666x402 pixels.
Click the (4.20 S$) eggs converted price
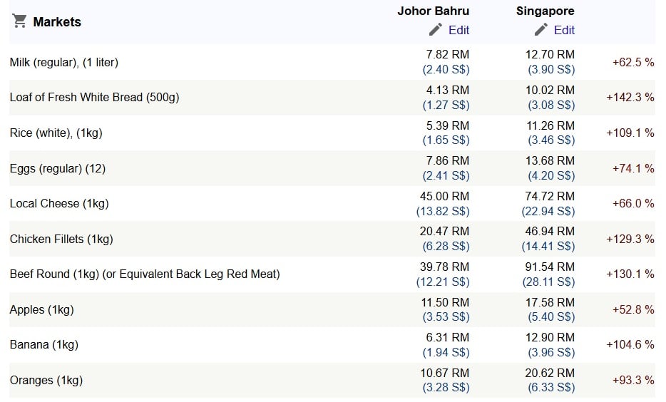[551, 176]
